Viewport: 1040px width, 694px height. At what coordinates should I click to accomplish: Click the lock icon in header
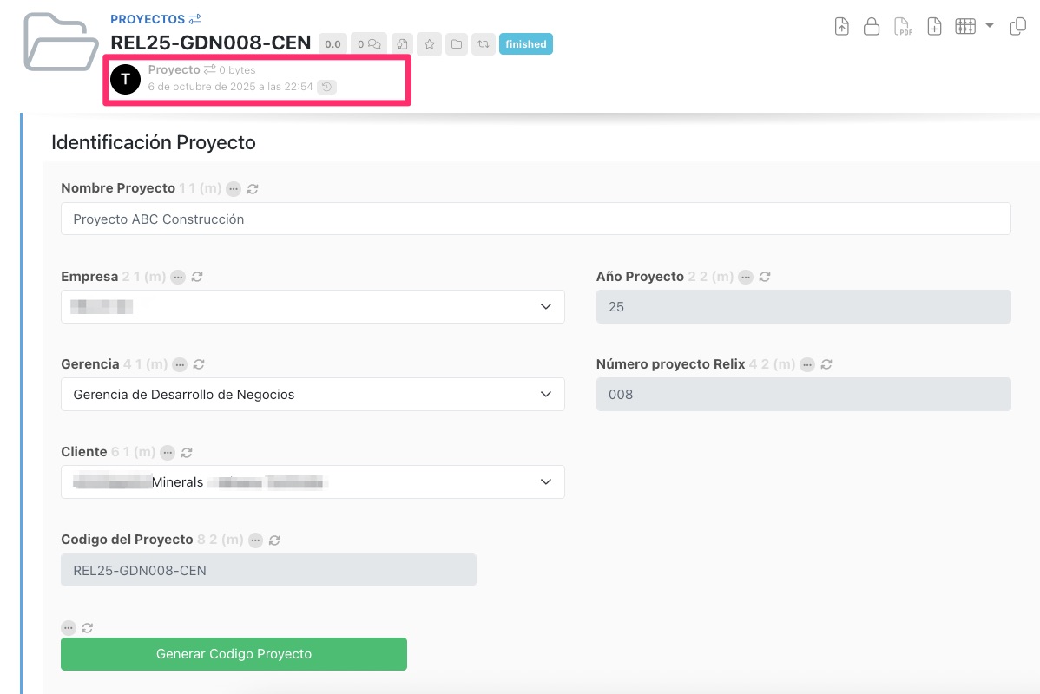point(872,27)
